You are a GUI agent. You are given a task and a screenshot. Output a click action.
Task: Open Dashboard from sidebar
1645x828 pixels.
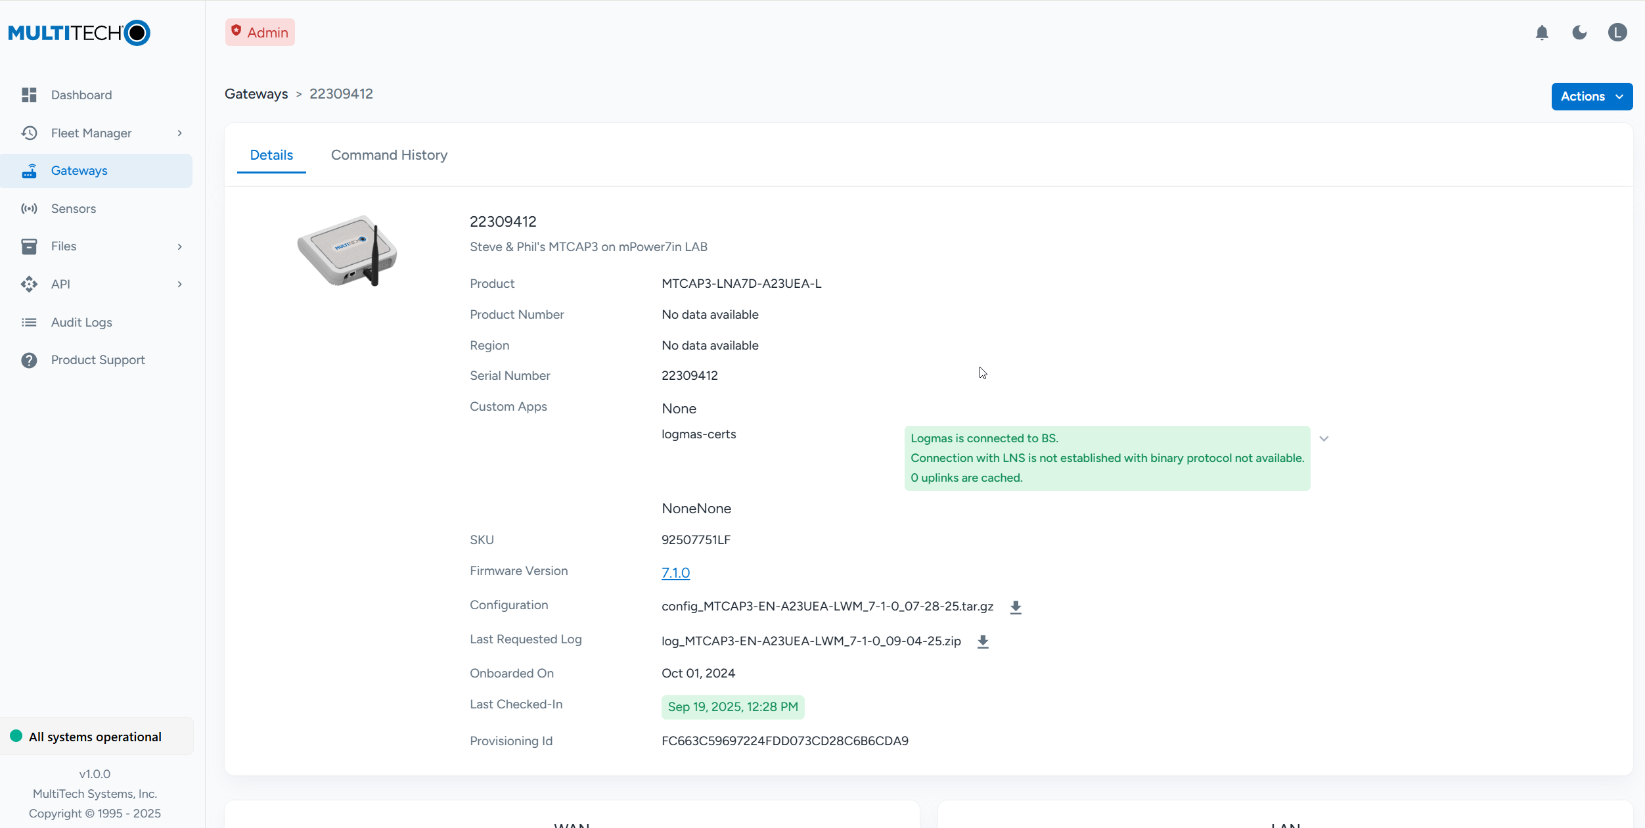(97, 95)
